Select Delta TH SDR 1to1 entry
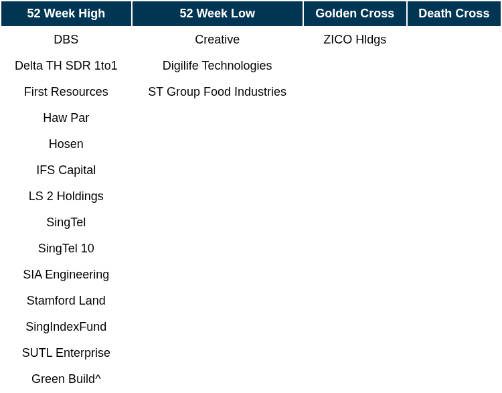The width and height of the screenshot is (502, 393). pos(66,66)
